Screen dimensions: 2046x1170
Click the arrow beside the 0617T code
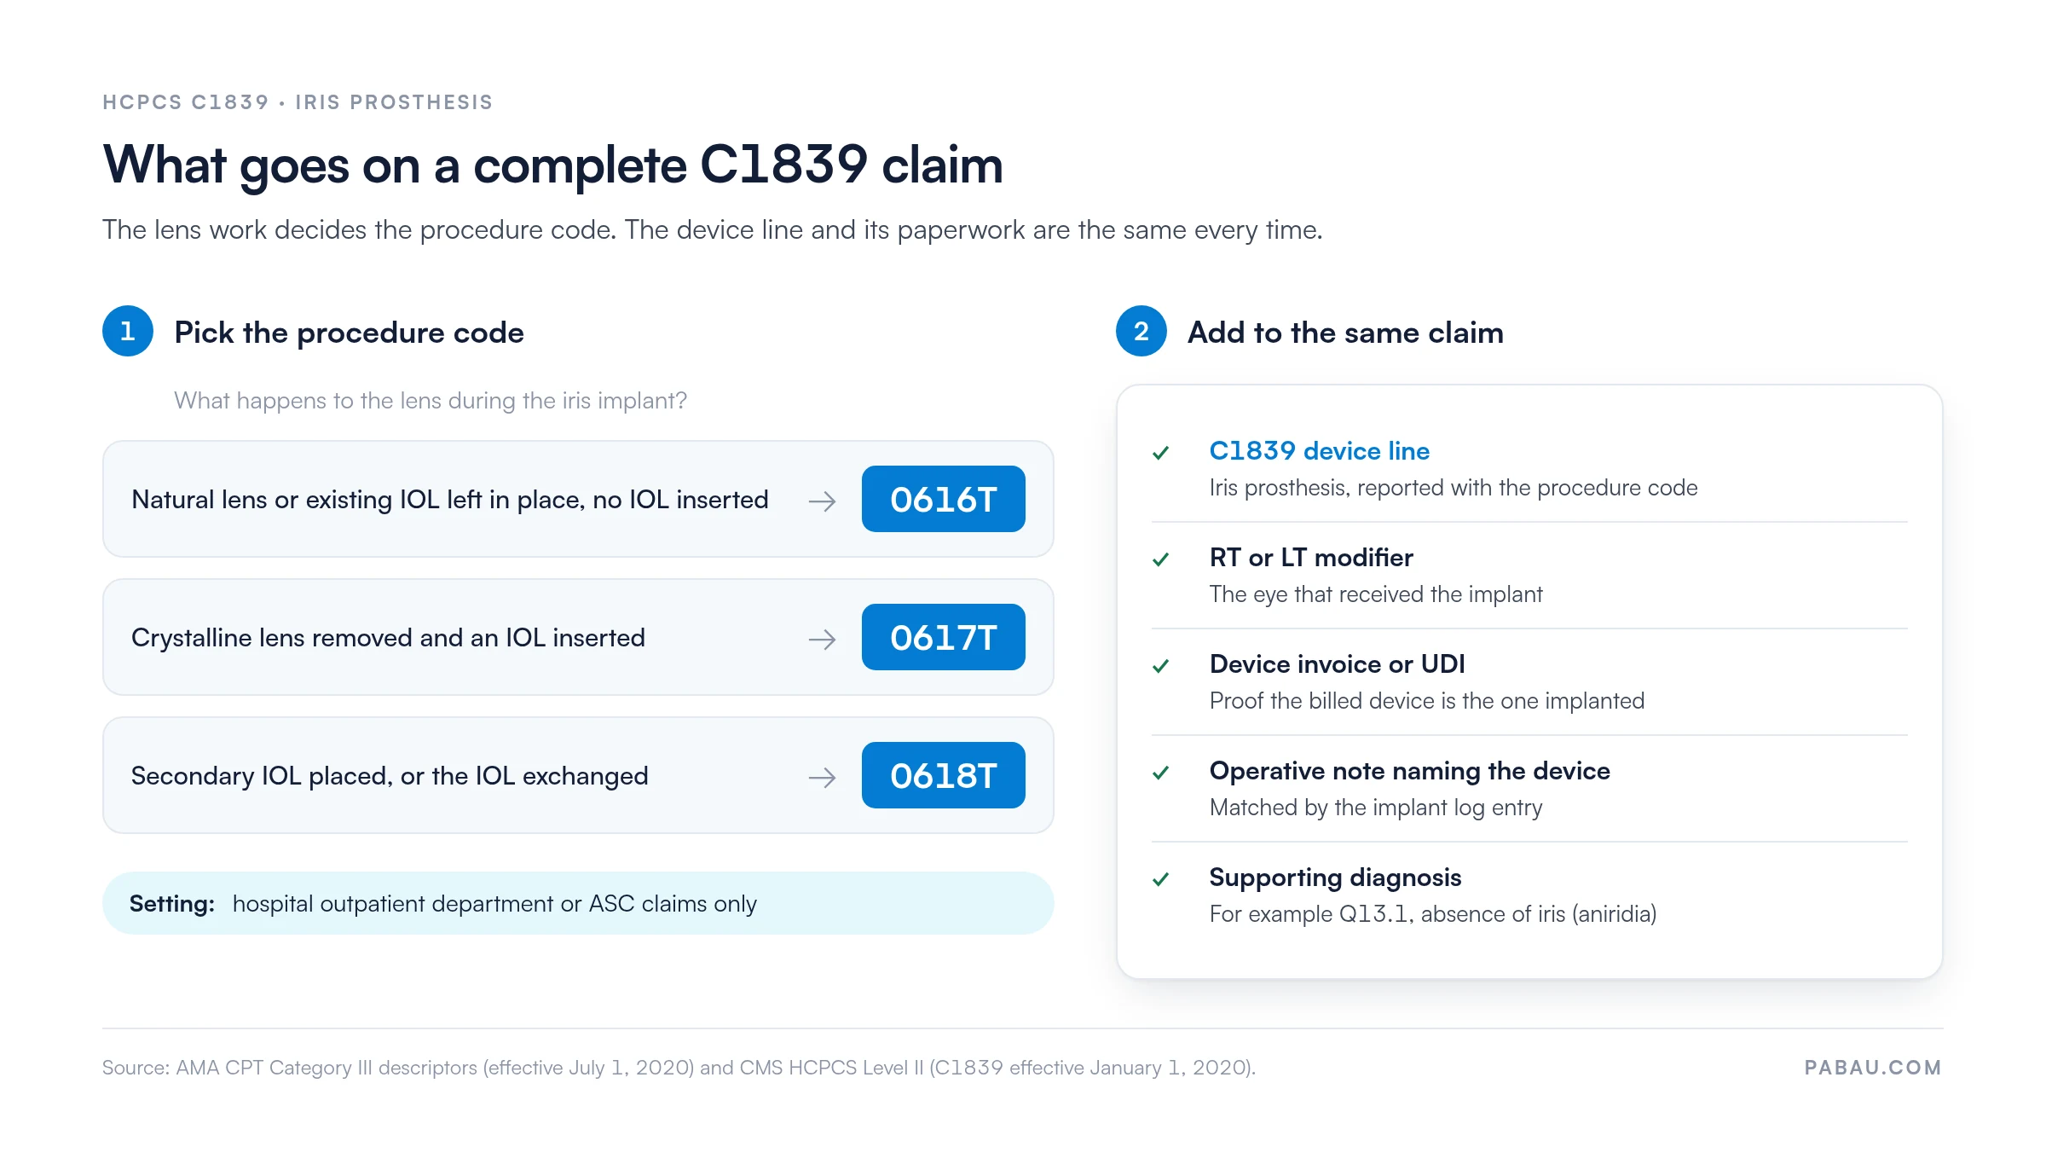[x=822, y=639]
